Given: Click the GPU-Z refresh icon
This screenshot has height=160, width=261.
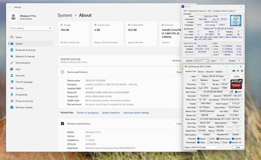Looking at the screenshot, I should click(238, 71).
